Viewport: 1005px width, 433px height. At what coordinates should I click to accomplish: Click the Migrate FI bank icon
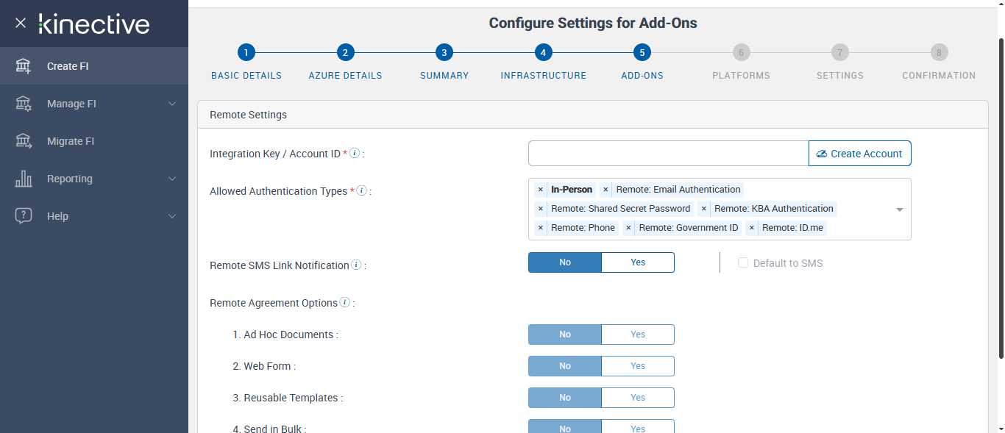pos(24,141)
